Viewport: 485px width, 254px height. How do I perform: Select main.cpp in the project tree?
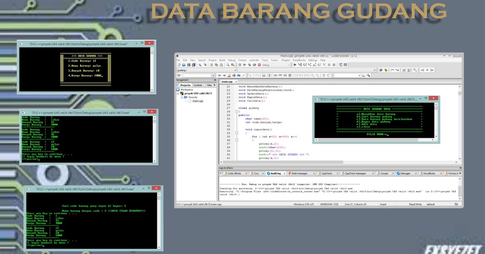(198, 101)
